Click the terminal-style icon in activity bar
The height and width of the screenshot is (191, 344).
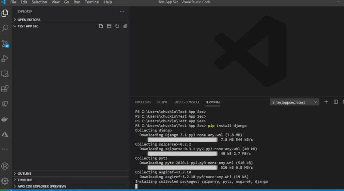(5, 104)
